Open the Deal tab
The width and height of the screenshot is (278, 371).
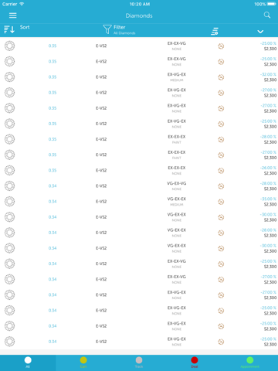[x=195, y=362]
